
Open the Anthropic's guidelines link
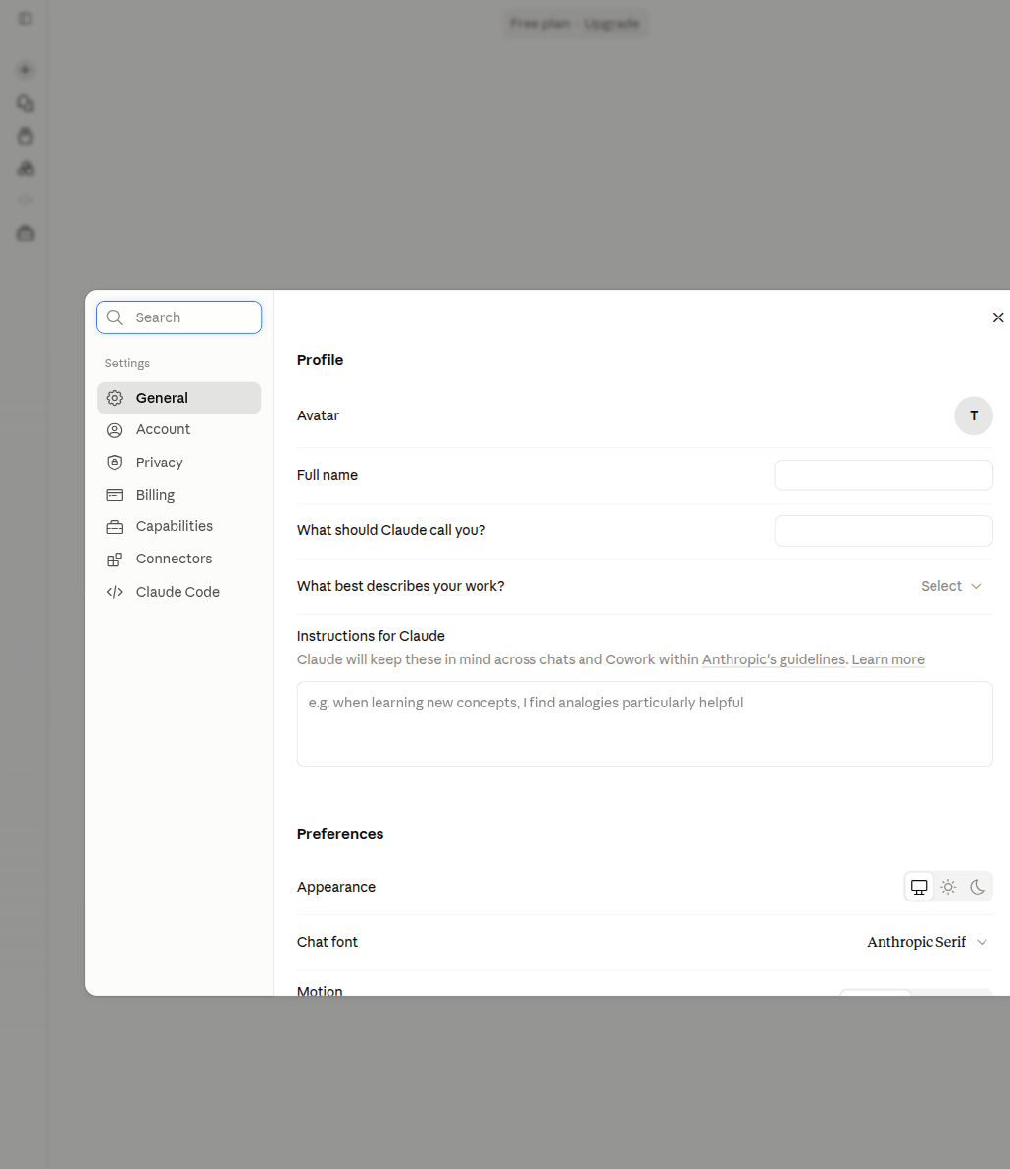(774, 659)
